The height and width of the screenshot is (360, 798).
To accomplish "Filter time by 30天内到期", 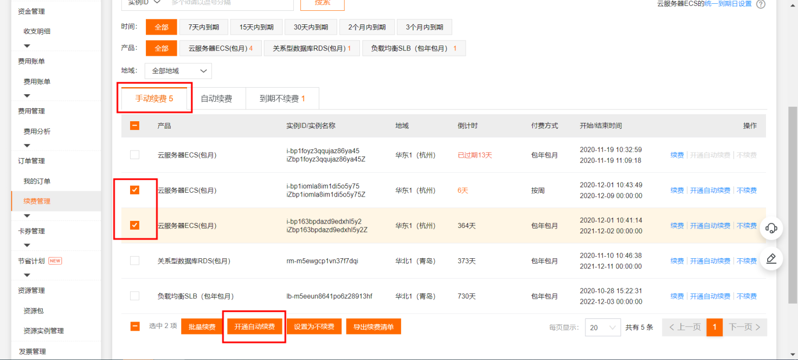I will coord(311,27).
